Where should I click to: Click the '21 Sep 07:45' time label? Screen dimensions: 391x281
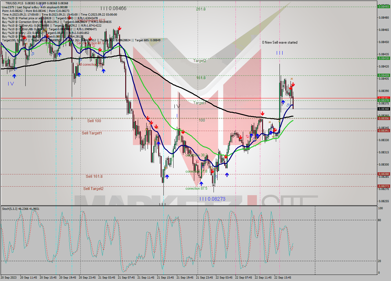pyautogui.click(x=126, y=278)
